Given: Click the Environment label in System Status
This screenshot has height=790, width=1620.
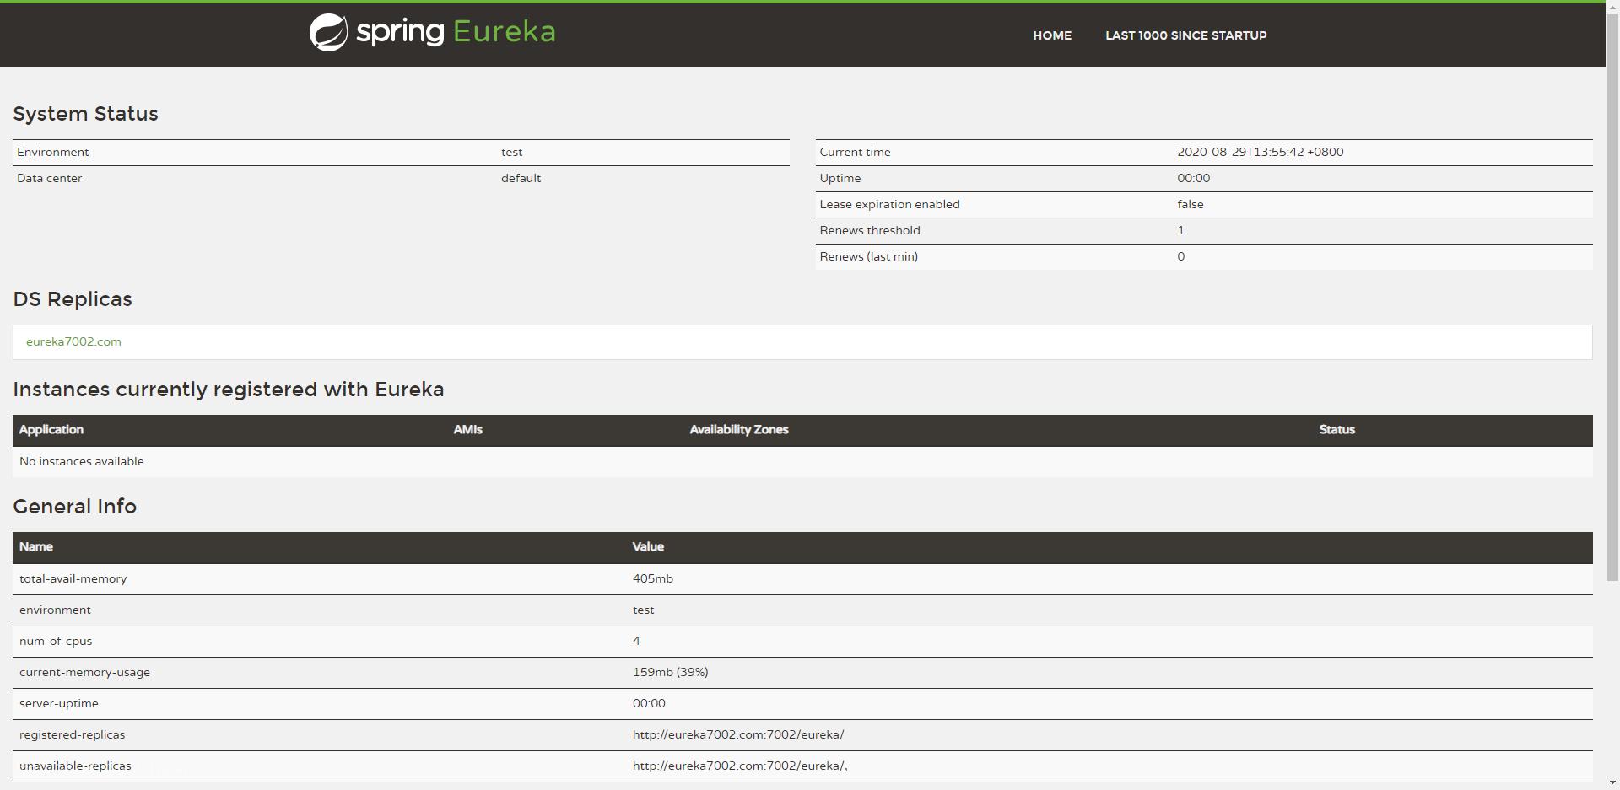Looking at the screenshot, I should click(52, 152).
